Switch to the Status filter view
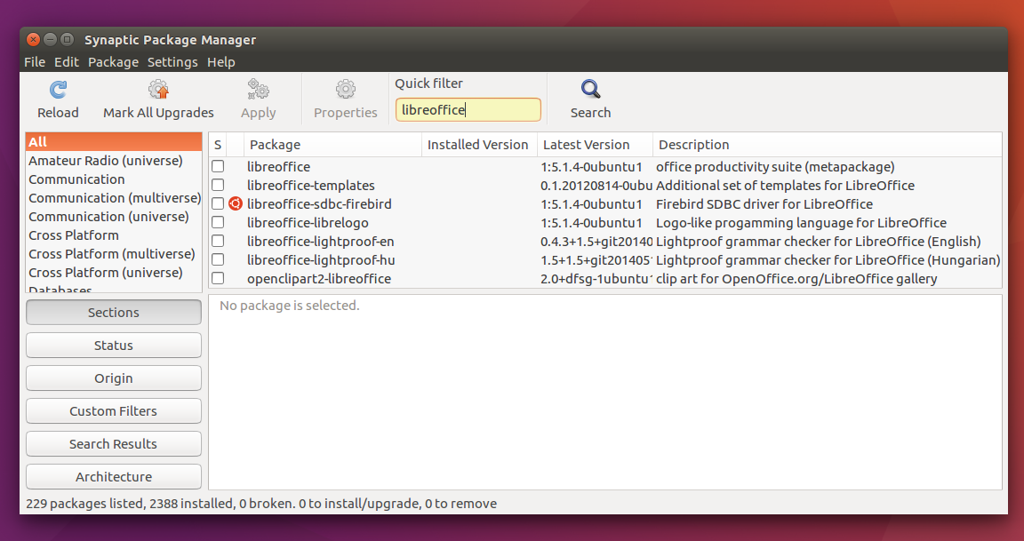Viewport: 1024px width, 541px height. pyautogui.click(x=113, y=345)
